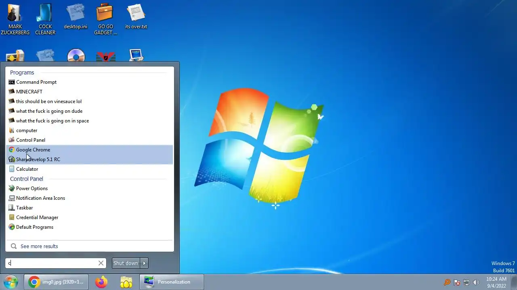Screen dimensions: 517x290
Task: Open the clock showing 10:24 AM
Action: 496,282
